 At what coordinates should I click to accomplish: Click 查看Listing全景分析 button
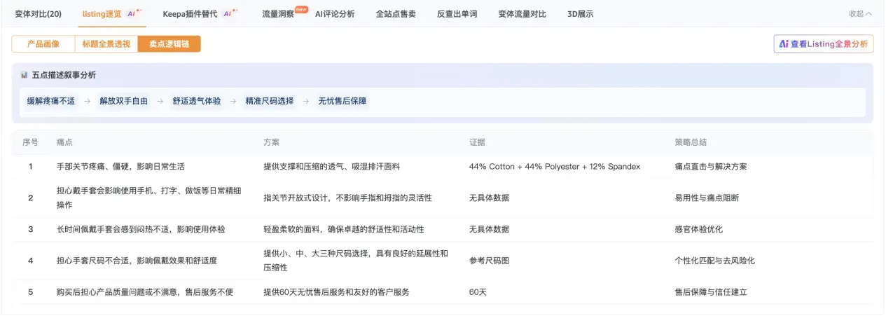824,44
